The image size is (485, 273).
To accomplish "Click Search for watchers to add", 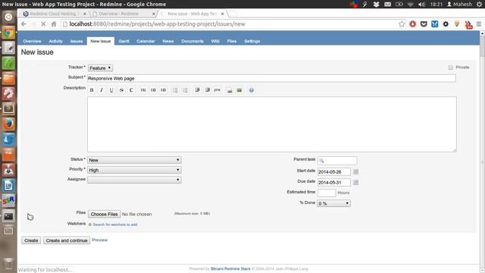I will pos(115,224).
